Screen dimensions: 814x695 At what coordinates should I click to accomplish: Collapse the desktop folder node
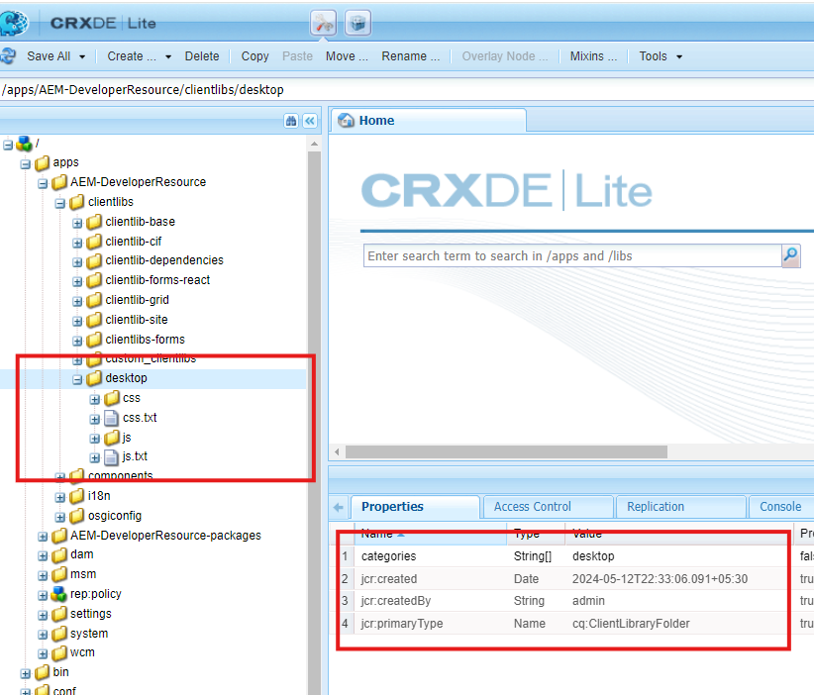pyautogui.click(x=77, y=378)
